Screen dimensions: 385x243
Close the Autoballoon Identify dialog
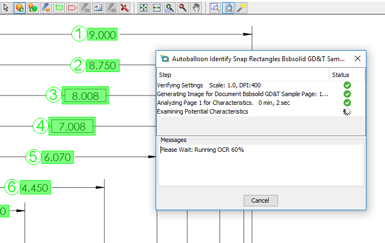pos(357,58)
